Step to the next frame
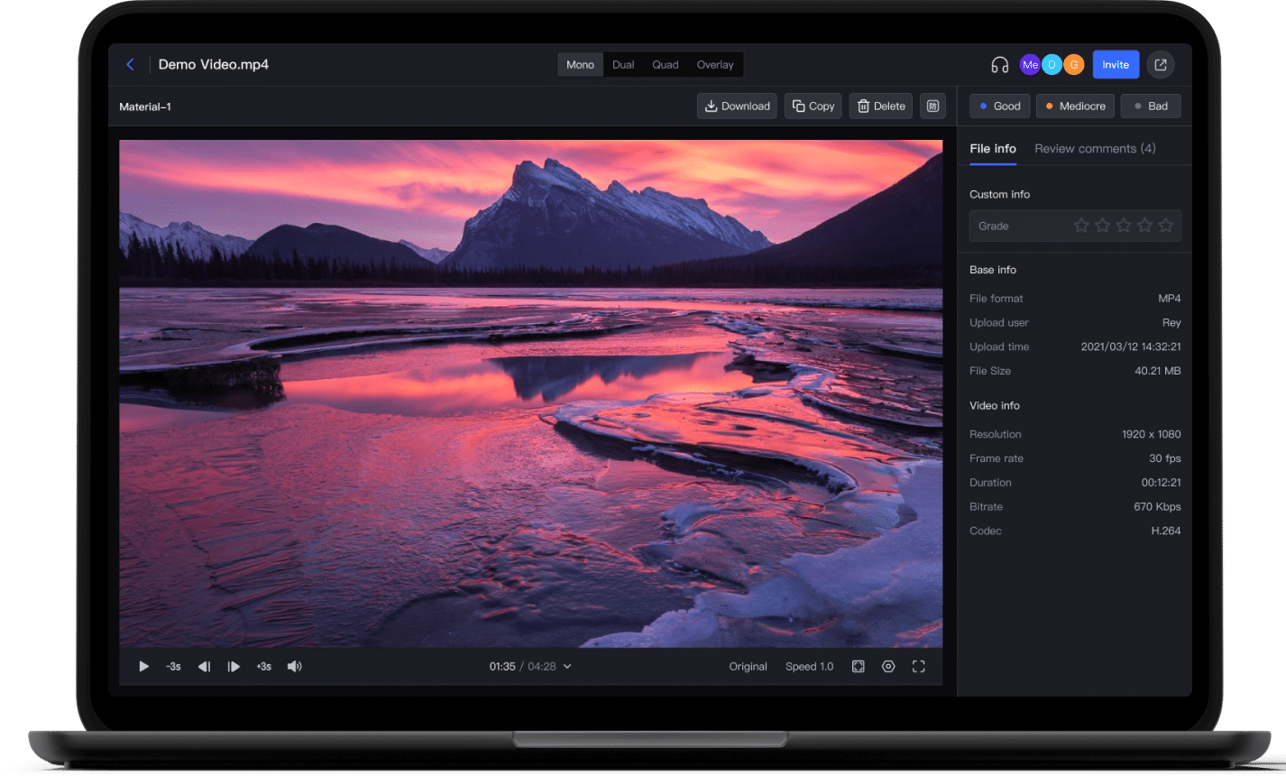The height and width of the screenshot is (776, 1286). pos(234,667)
